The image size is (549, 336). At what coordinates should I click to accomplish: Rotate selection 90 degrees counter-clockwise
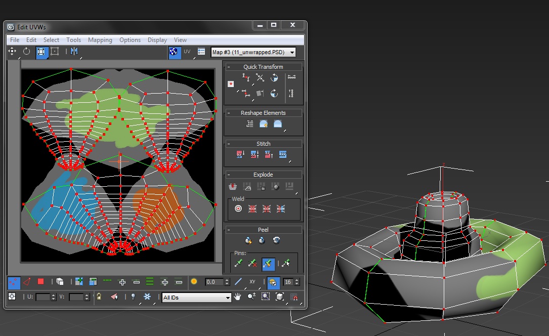274,78
